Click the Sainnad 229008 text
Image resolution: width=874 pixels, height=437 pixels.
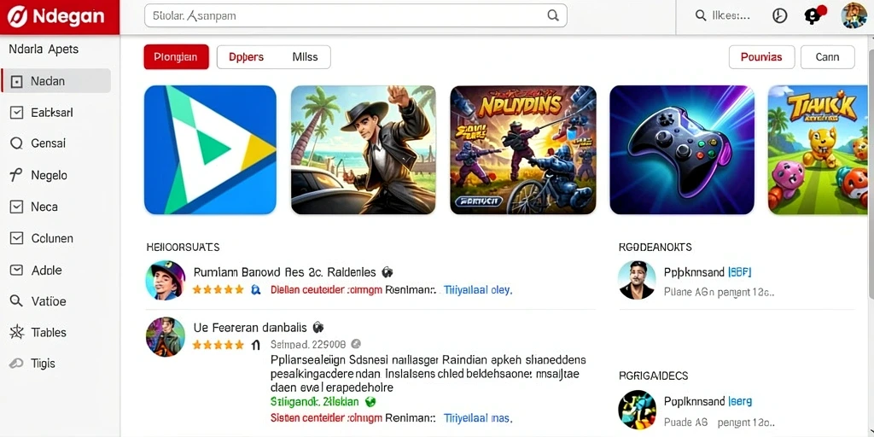(308, 345)
